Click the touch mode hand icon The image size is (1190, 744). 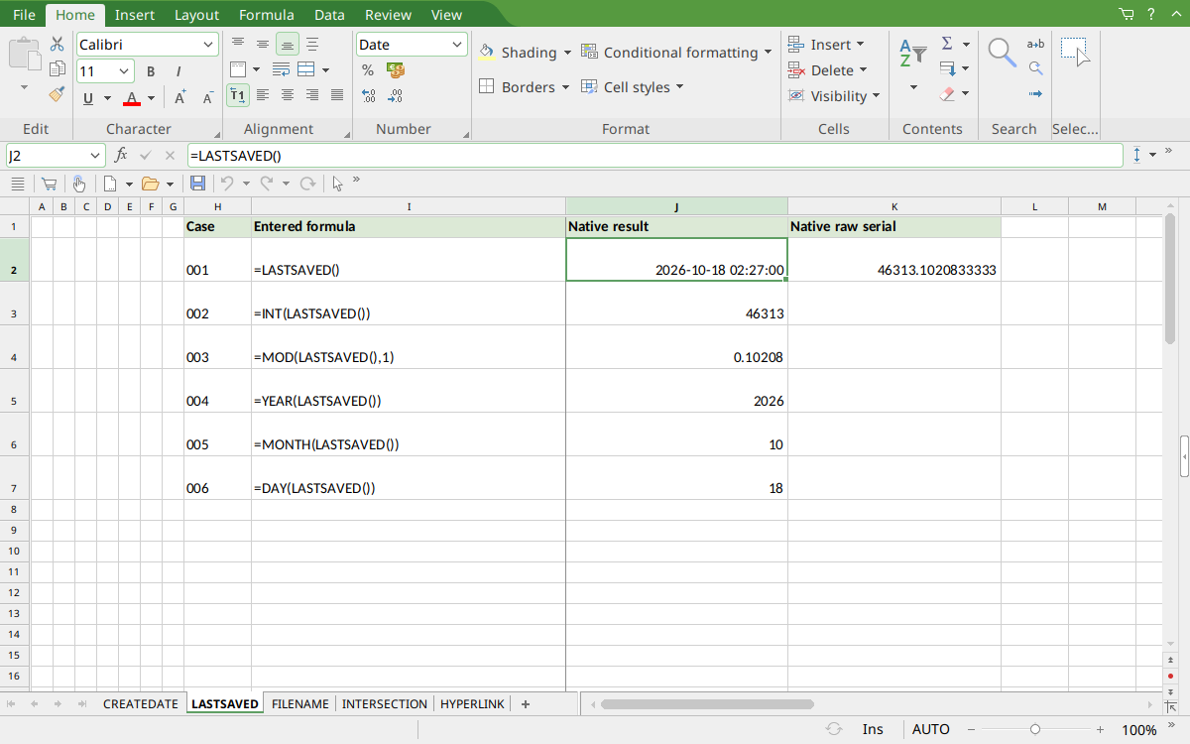tap(78, 184)
